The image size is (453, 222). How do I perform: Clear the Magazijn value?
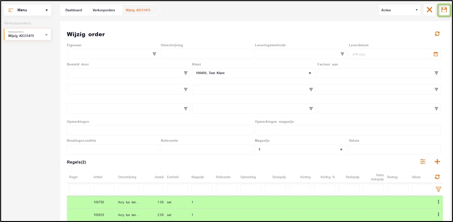pos(341,149)
